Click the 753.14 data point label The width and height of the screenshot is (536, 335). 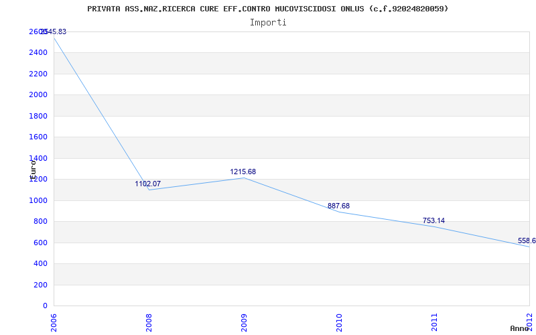[433, 221]
